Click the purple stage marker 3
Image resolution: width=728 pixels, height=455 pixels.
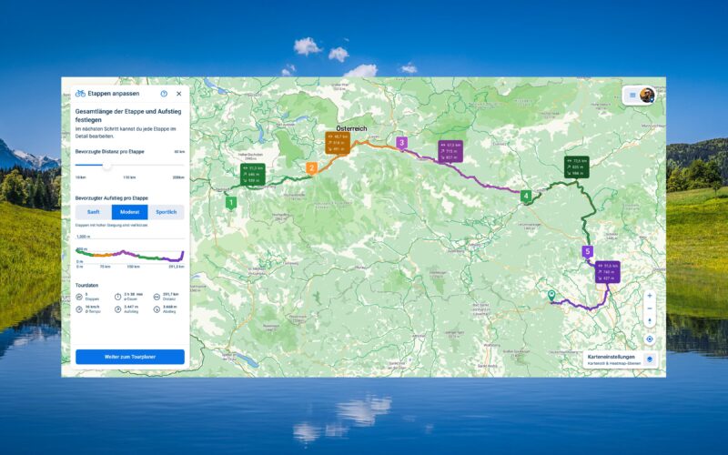[x=401, y=143]
